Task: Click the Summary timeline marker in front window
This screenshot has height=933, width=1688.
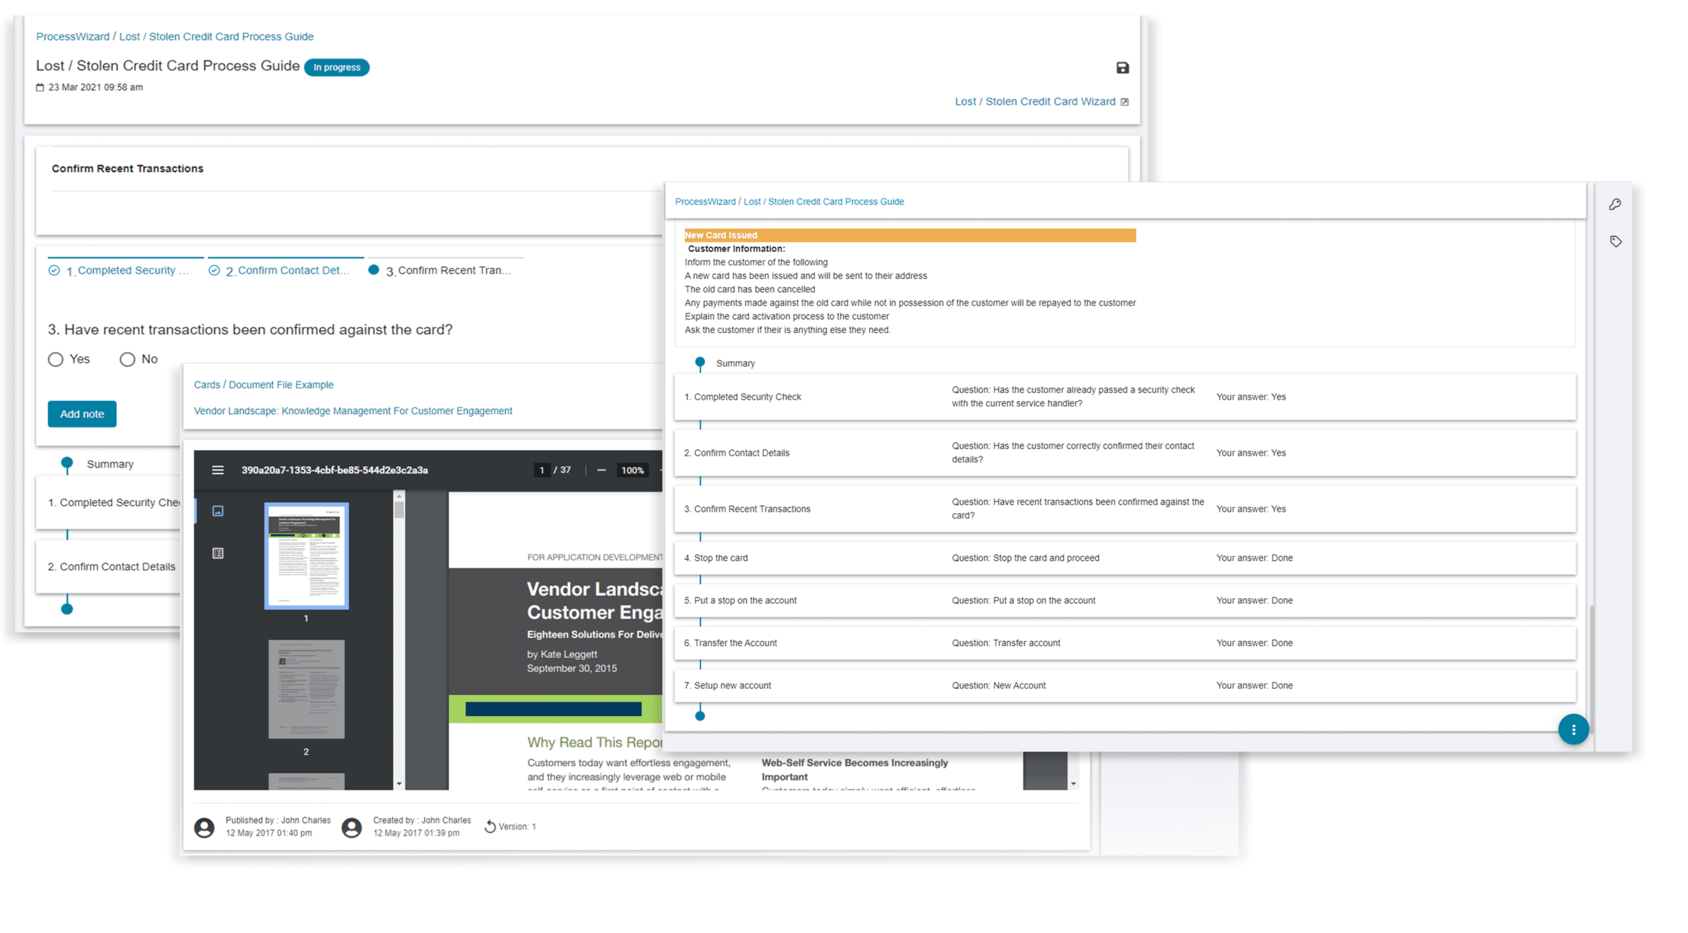Action: point(700,362)
